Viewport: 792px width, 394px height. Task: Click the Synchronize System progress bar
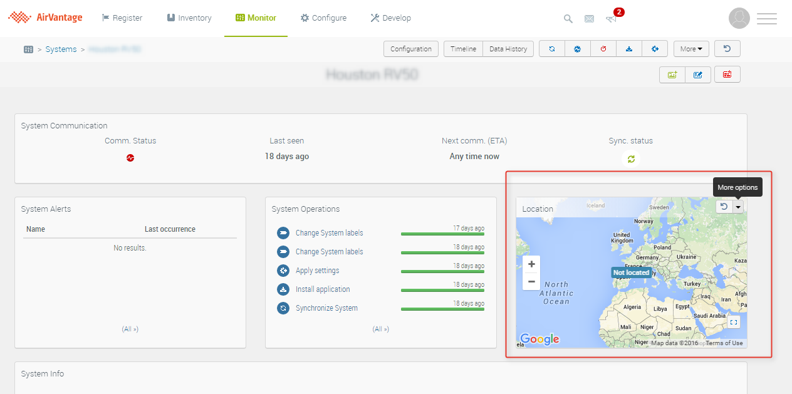pyautogui.click(x=442, y=309)
